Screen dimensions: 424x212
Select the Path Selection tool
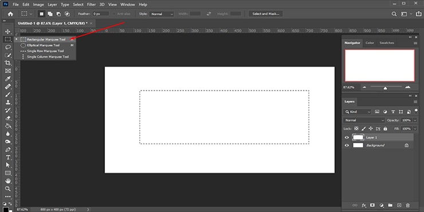(8, 165)
